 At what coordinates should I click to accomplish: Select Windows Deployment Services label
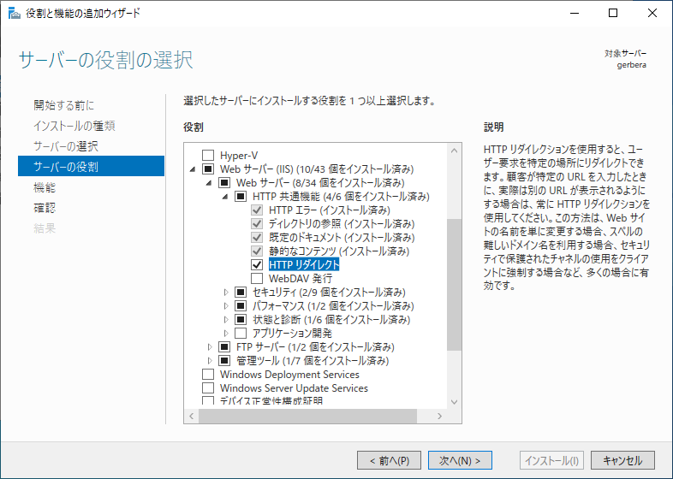(289, 375)
